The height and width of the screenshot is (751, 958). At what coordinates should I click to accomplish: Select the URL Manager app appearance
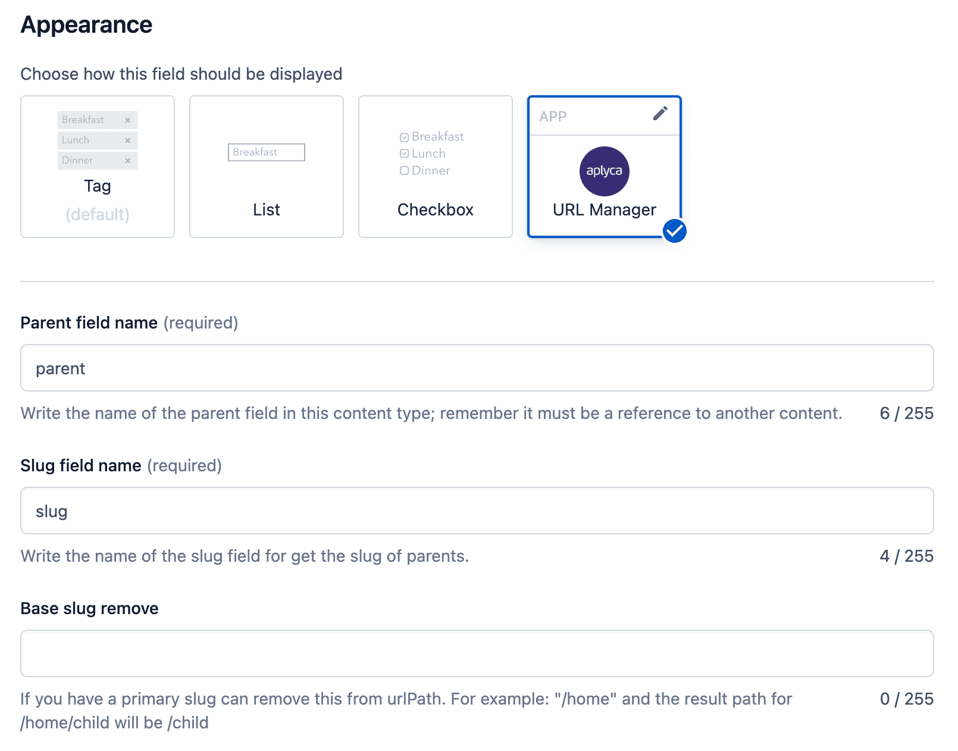604,209
